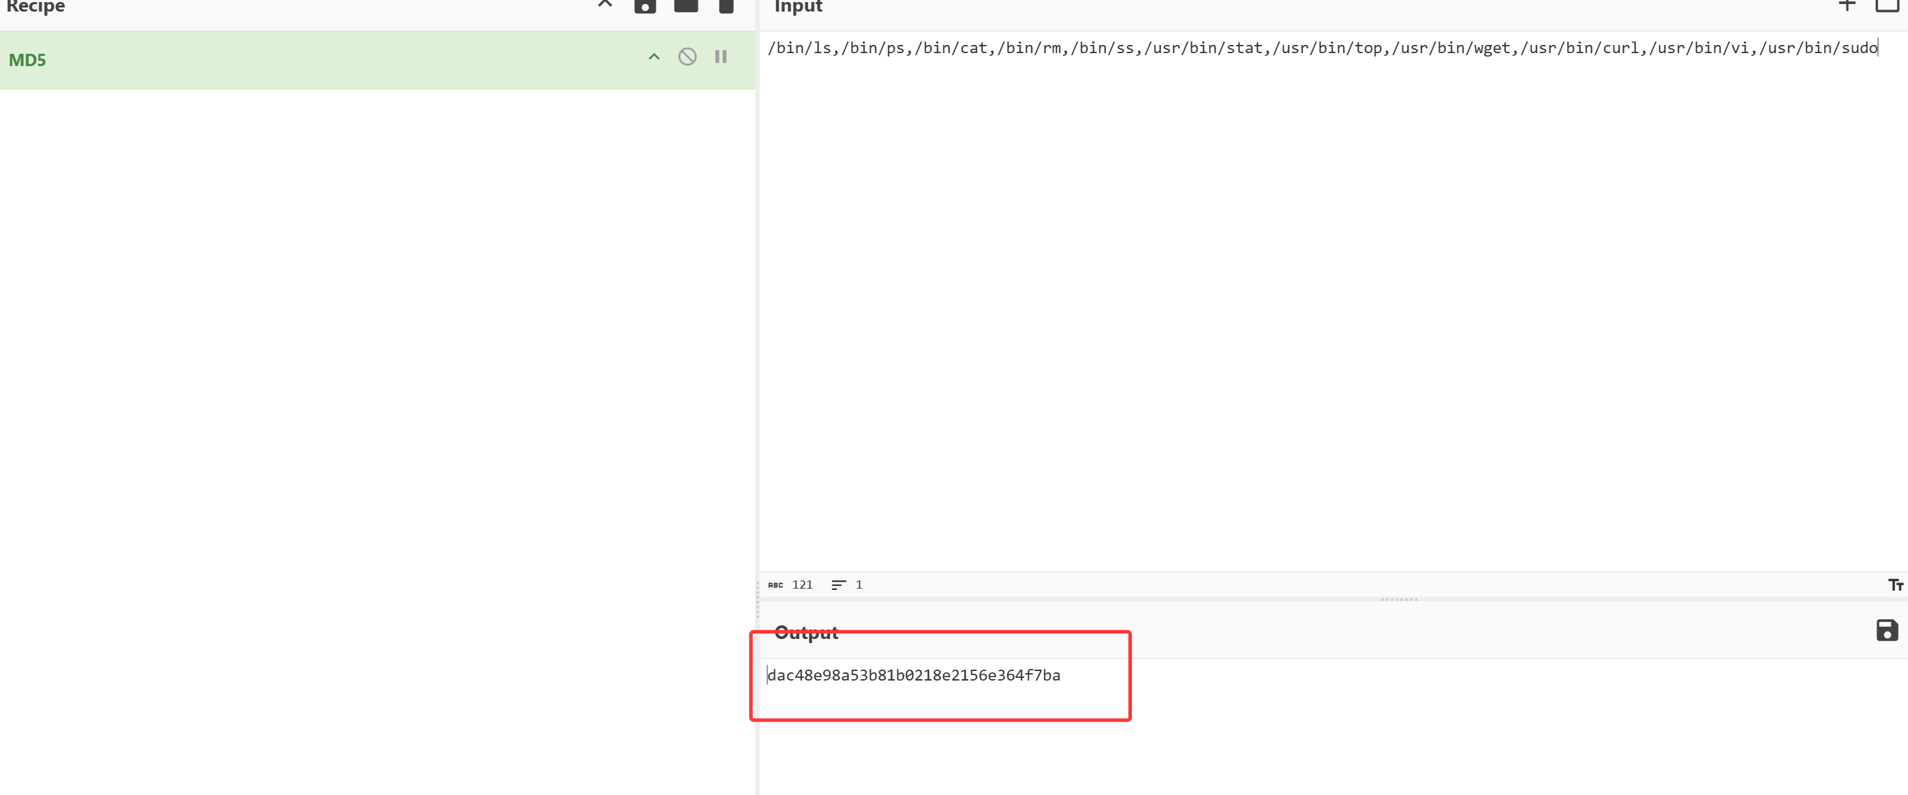Screen dimensions: 1908x795
Task: Set breakpoint on MD5 operation
Action: point(720,57)
